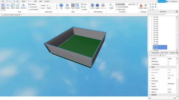The width and height of the screenshot is (179, 100).
Task: Expand the Velocity property
Action: point(150,92)
